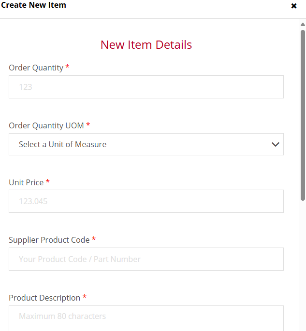Click the asterisk after Supplier Product Code
This screenshot has width=306, height=331.
(x=94, y=239)
